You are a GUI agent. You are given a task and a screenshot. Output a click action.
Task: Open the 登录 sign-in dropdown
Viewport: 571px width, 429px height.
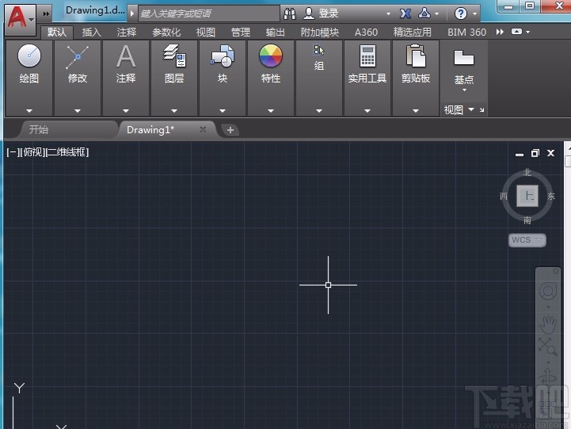click(x=388, y=13)
